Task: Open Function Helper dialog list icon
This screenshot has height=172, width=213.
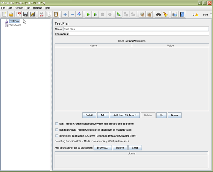Action: click(174, 14)
